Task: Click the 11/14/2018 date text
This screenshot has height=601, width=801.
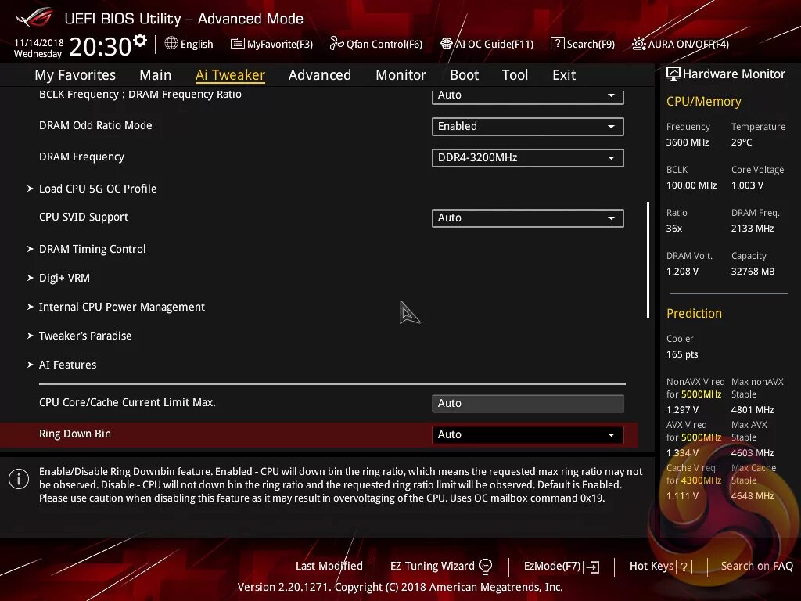Action: (39, 43)
